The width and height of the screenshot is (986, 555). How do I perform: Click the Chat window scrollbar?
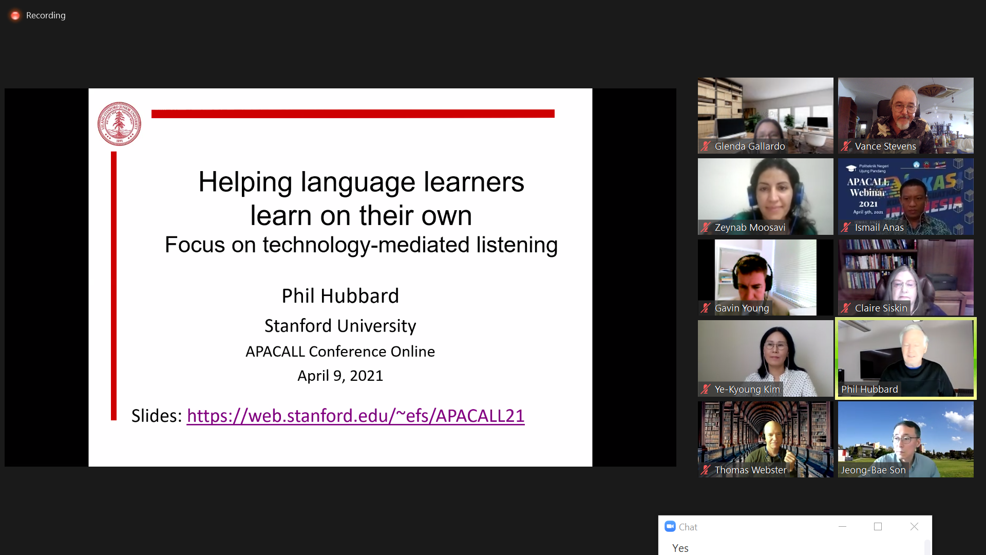click(x=927, y=547)
